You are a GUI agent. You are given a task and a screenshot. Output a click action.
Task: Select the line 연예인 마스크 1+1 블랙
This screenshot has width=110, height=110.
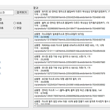tap(68, 90)
